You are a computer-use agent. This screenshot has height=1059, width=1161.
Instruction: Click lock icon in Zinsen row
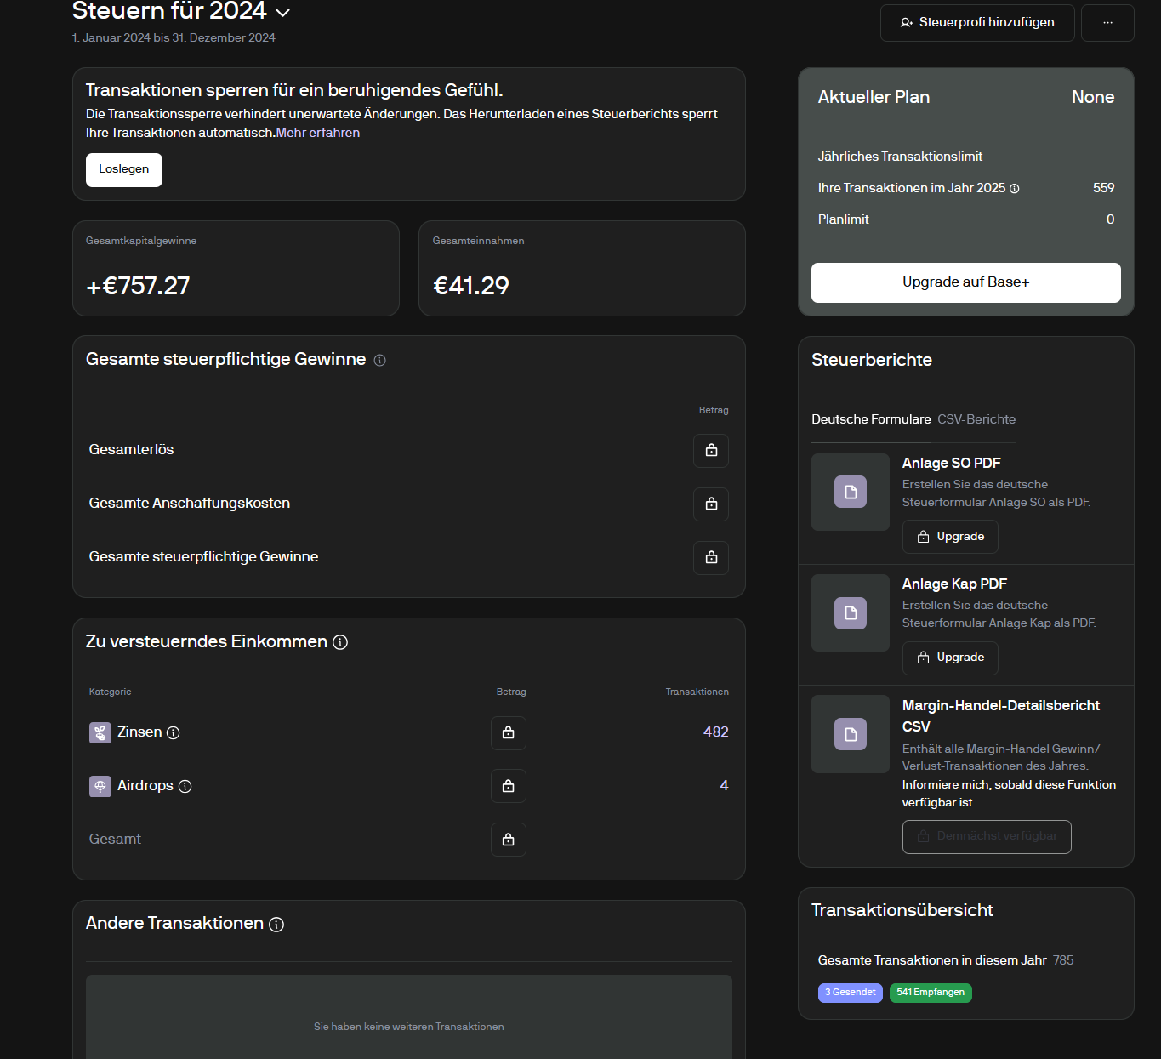coord(508,732)
